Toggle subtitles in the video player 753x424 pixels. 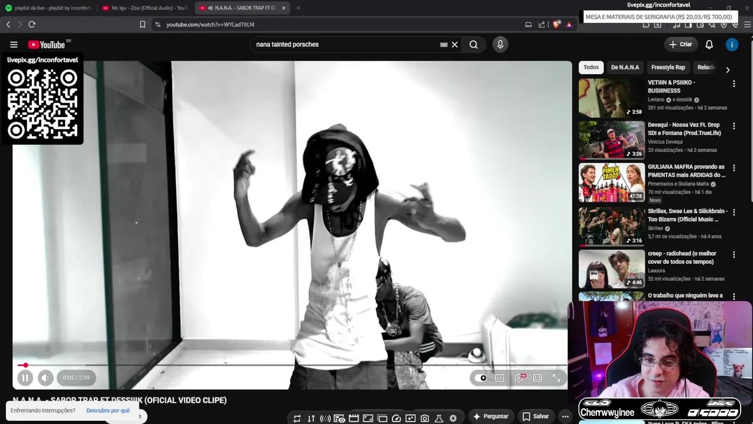(x=499, y=378)
